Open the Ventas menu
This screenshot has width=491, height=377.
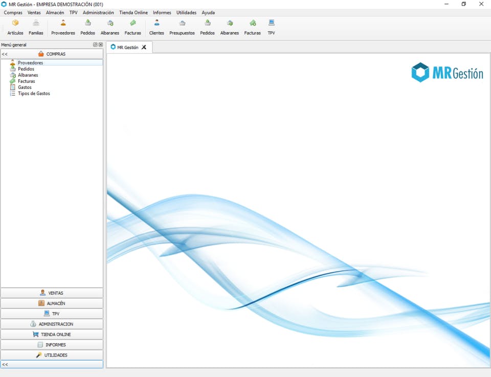[34, 12]
